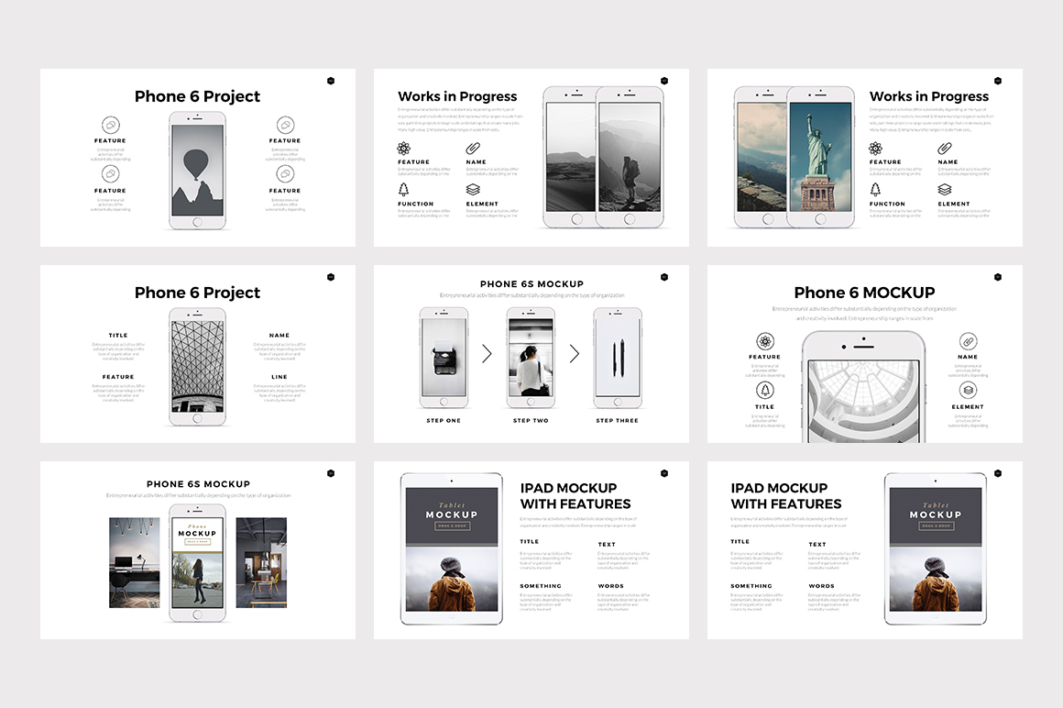Click 'PHONE 6S MOCKUP' heading above the typewriter steps
This screenshot has width=1063, height=708.
point(531,284)
